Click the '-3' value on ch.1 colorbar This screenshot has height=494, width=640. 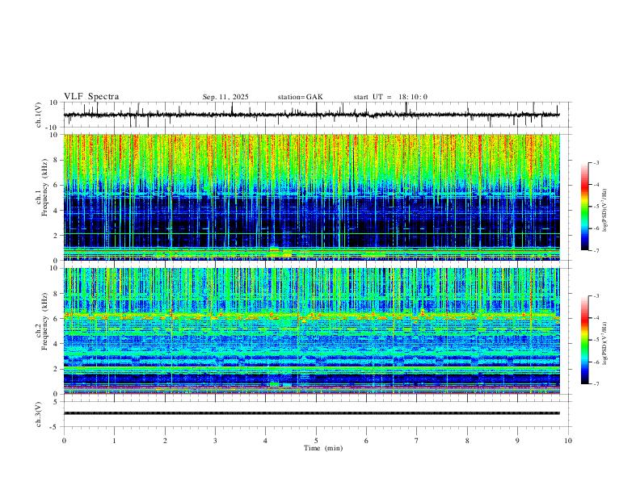[x=596, y=162]
